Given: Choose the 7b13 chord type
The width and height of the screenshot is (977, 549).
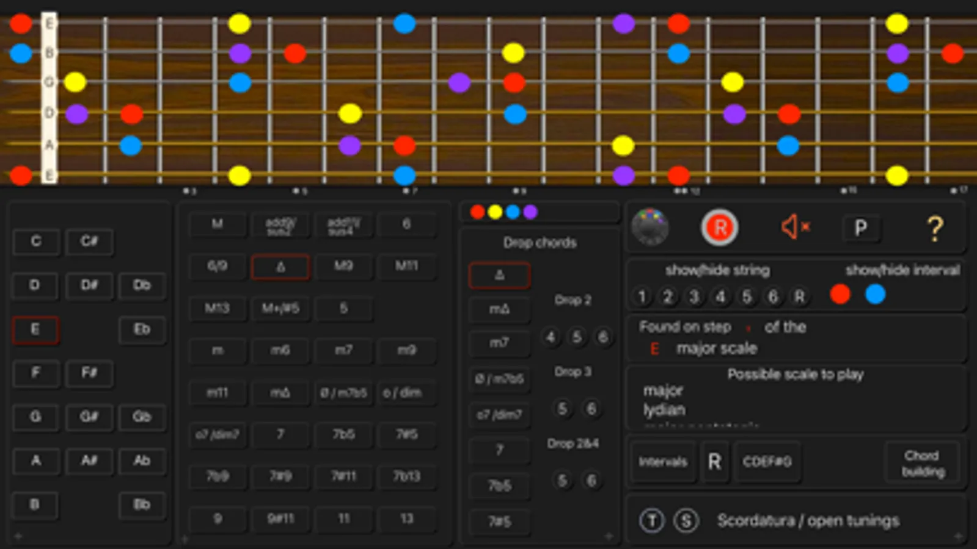Looking at the screenshot, I should click(406, 476).
